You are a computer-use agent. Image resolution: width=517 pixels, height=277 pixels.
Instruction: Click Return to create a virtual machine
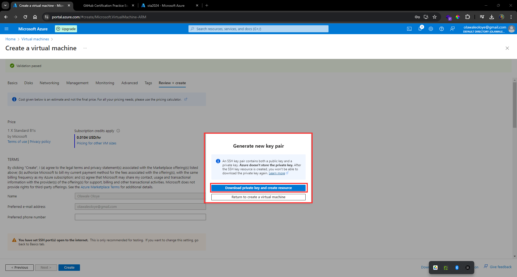pyautogui.click(x=258, y=197)
